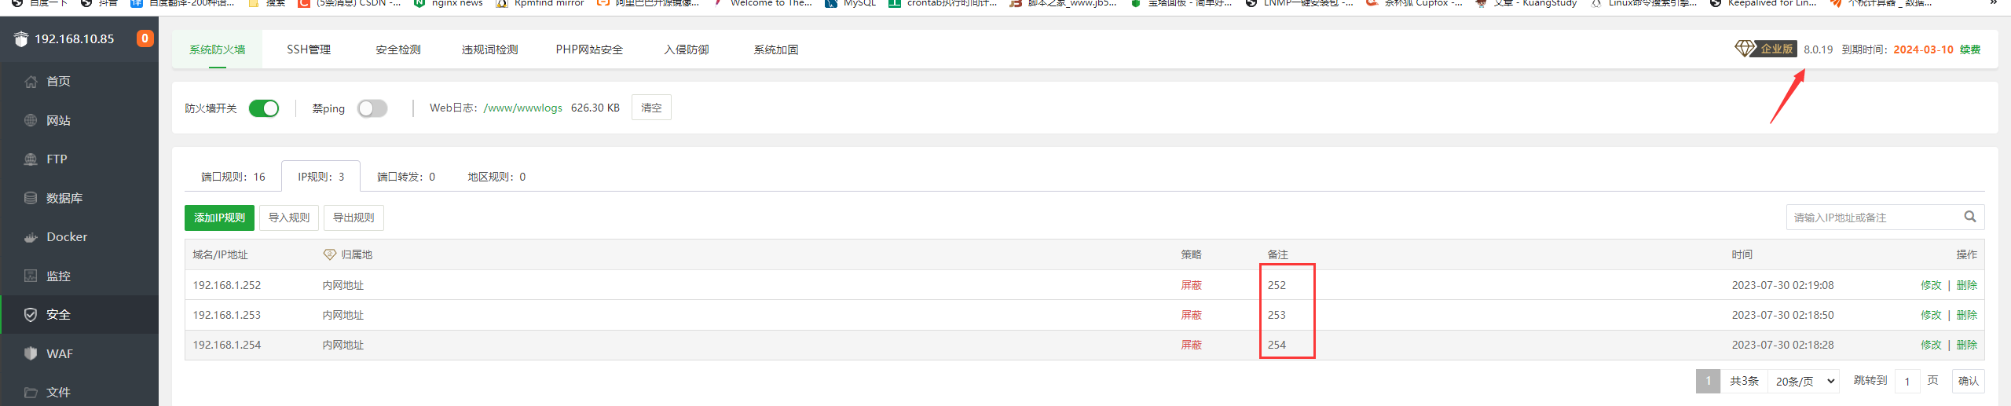Viewport: 2011px width, 406px height.
Task: Click the diamond icon beside 归属地 header
Action: click(330, 254)
